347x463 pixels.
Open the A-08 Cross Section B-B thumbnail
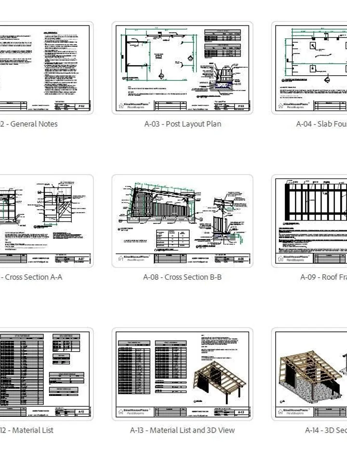[x=182, y=221]
